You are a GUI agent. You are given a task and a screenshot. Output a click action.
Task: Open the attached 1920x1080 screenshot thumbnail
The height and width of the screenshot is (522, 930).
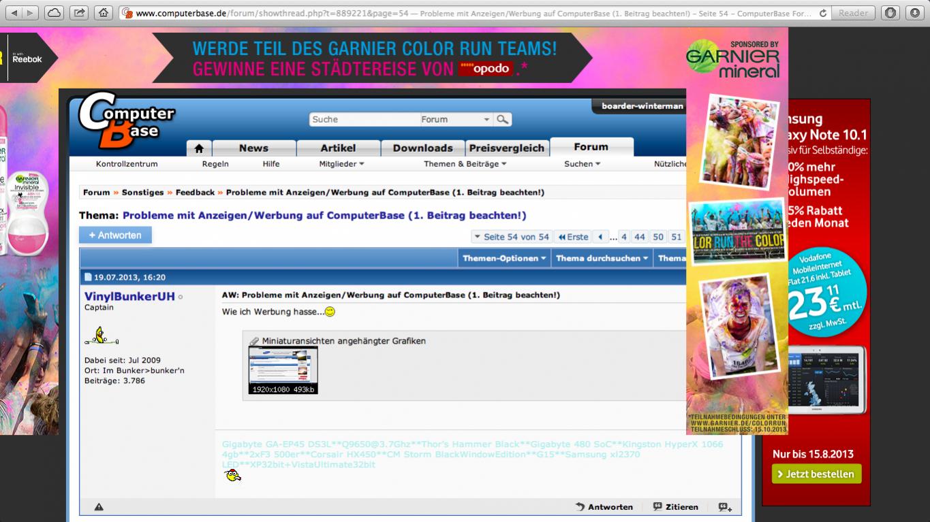[283, 370]
